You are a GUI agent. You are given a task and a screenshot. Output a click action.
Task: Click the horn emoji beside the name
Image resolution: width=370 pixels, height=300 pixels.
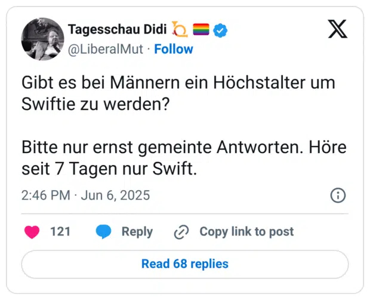point(180,29)
